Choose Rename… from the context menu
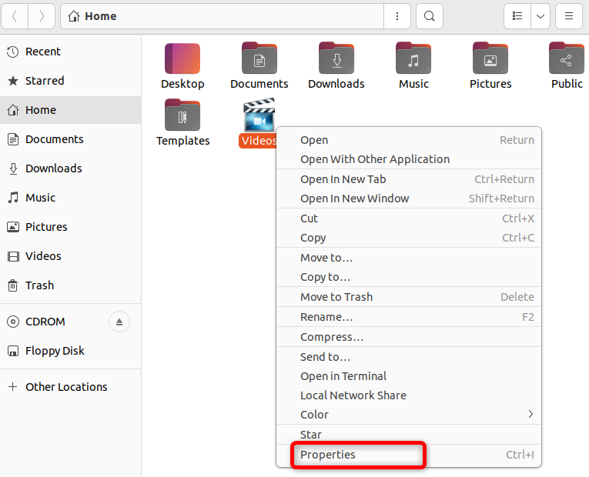 click(409, 317)
